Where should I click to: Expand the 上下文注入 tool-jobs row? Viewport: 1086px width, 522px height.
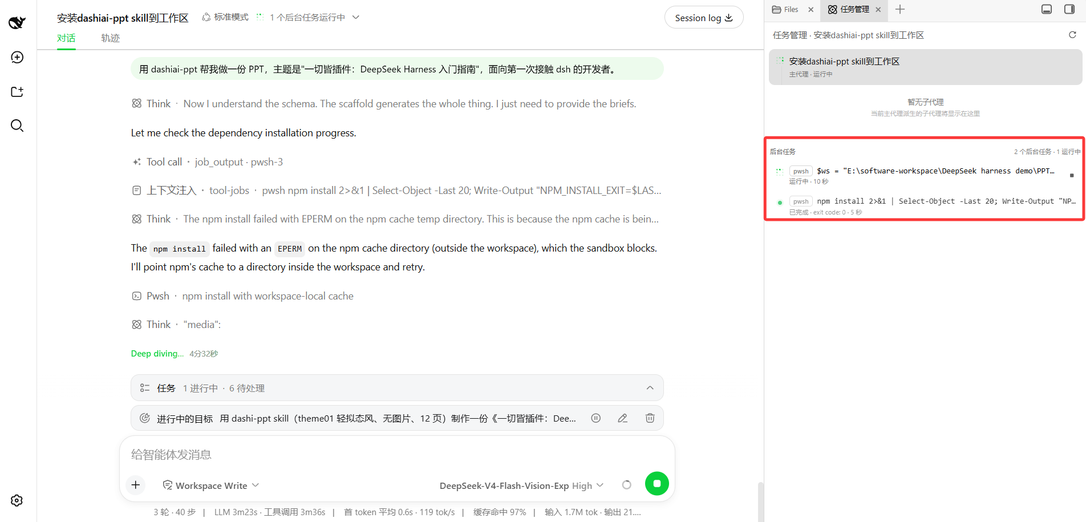point(396,191)
